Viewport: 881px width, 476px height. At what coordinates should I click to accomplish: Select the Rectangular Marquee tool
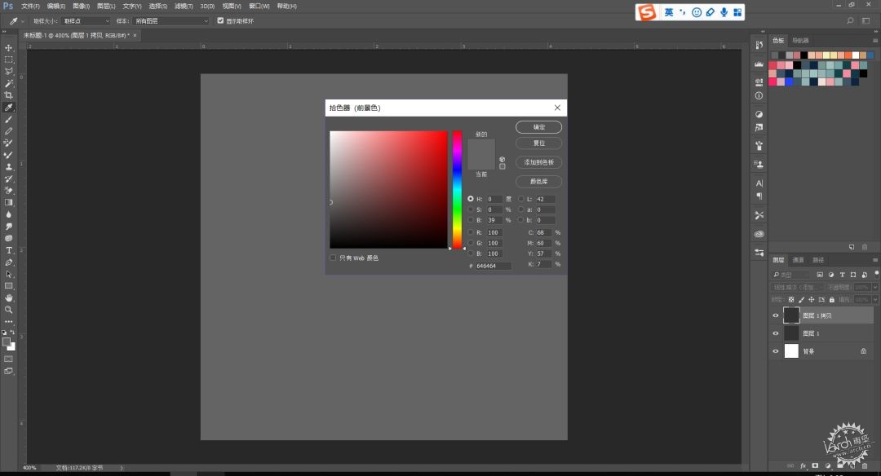coord(8,59)
